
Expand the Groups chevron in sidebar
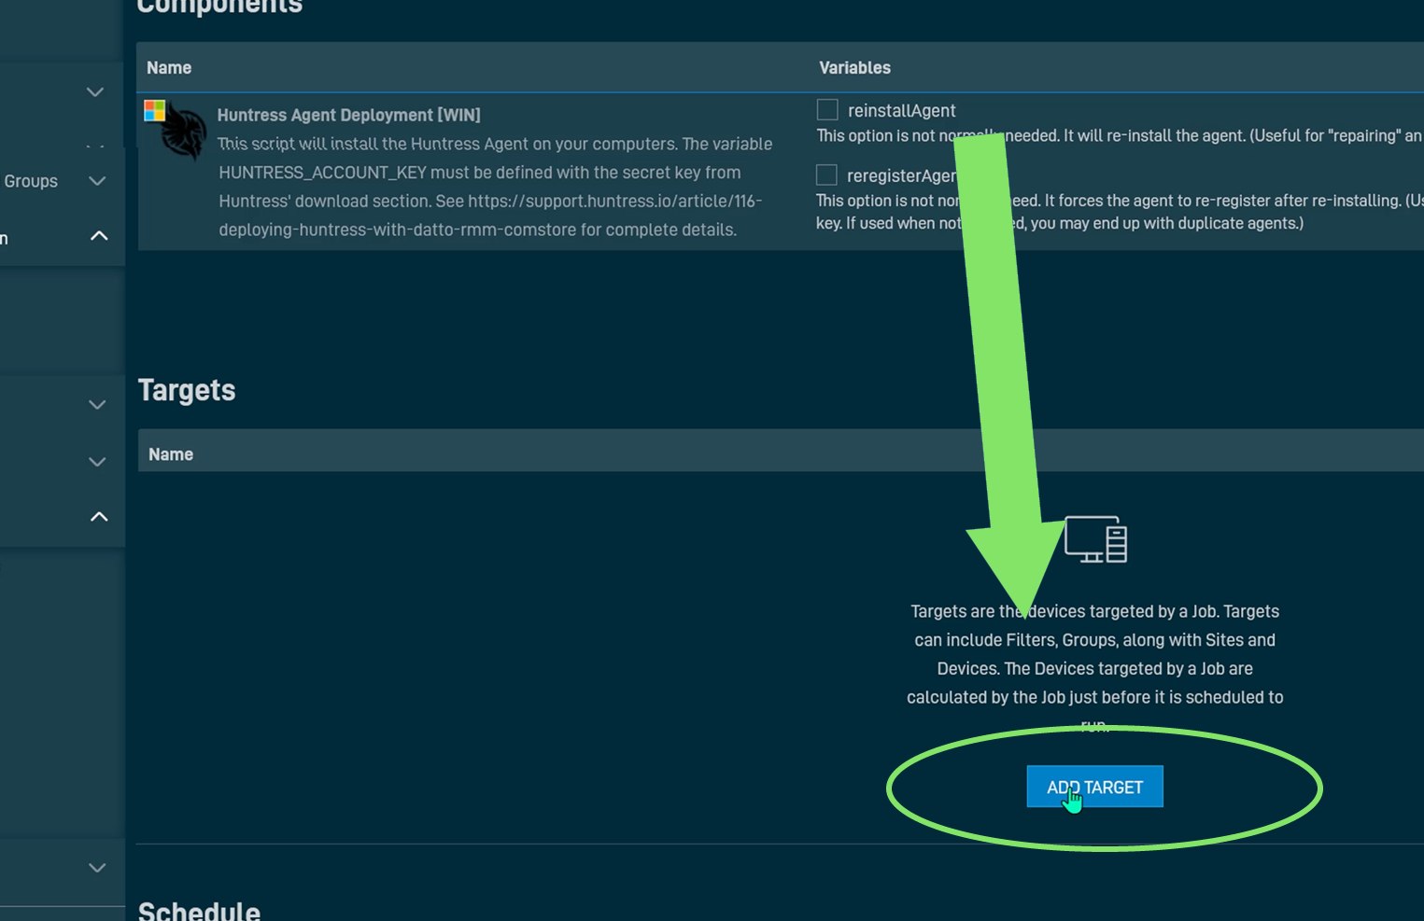(97, 180)
